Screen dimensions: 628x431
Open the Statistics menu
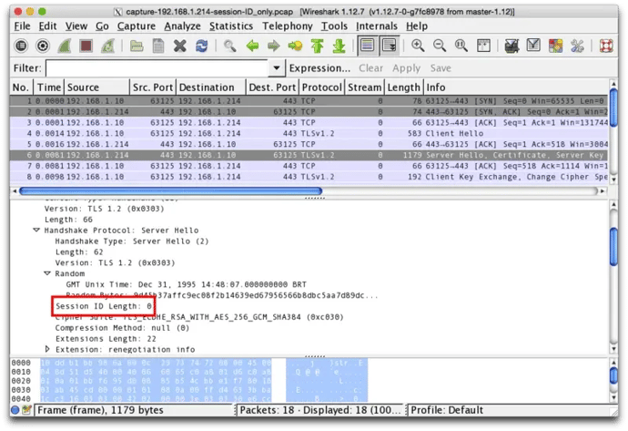click(x=230, y=26)
